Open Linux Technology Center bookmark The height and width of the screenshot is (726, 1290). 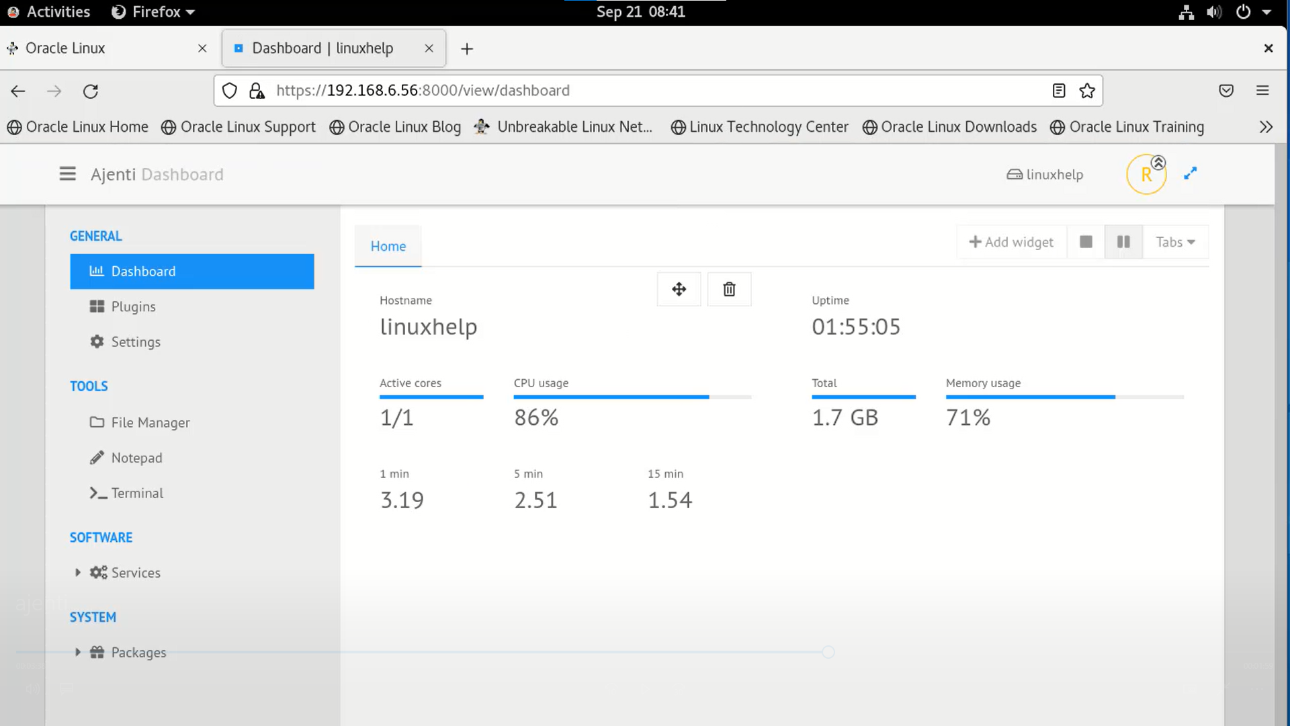[x=760, y=127]
